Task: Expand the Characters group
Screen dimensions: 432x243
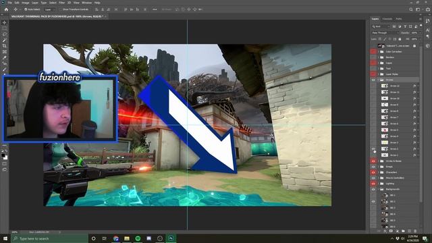Action: (x=378, y=172)
